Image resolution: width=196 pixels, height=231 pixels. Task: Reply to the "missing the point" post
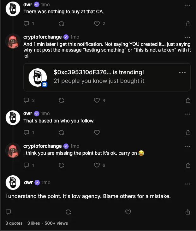click(x=27, y=165)
